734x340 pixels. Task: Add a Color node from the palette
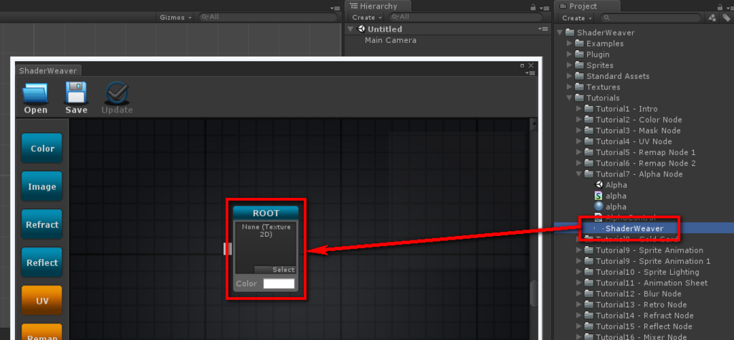click(x=42, y=148)
